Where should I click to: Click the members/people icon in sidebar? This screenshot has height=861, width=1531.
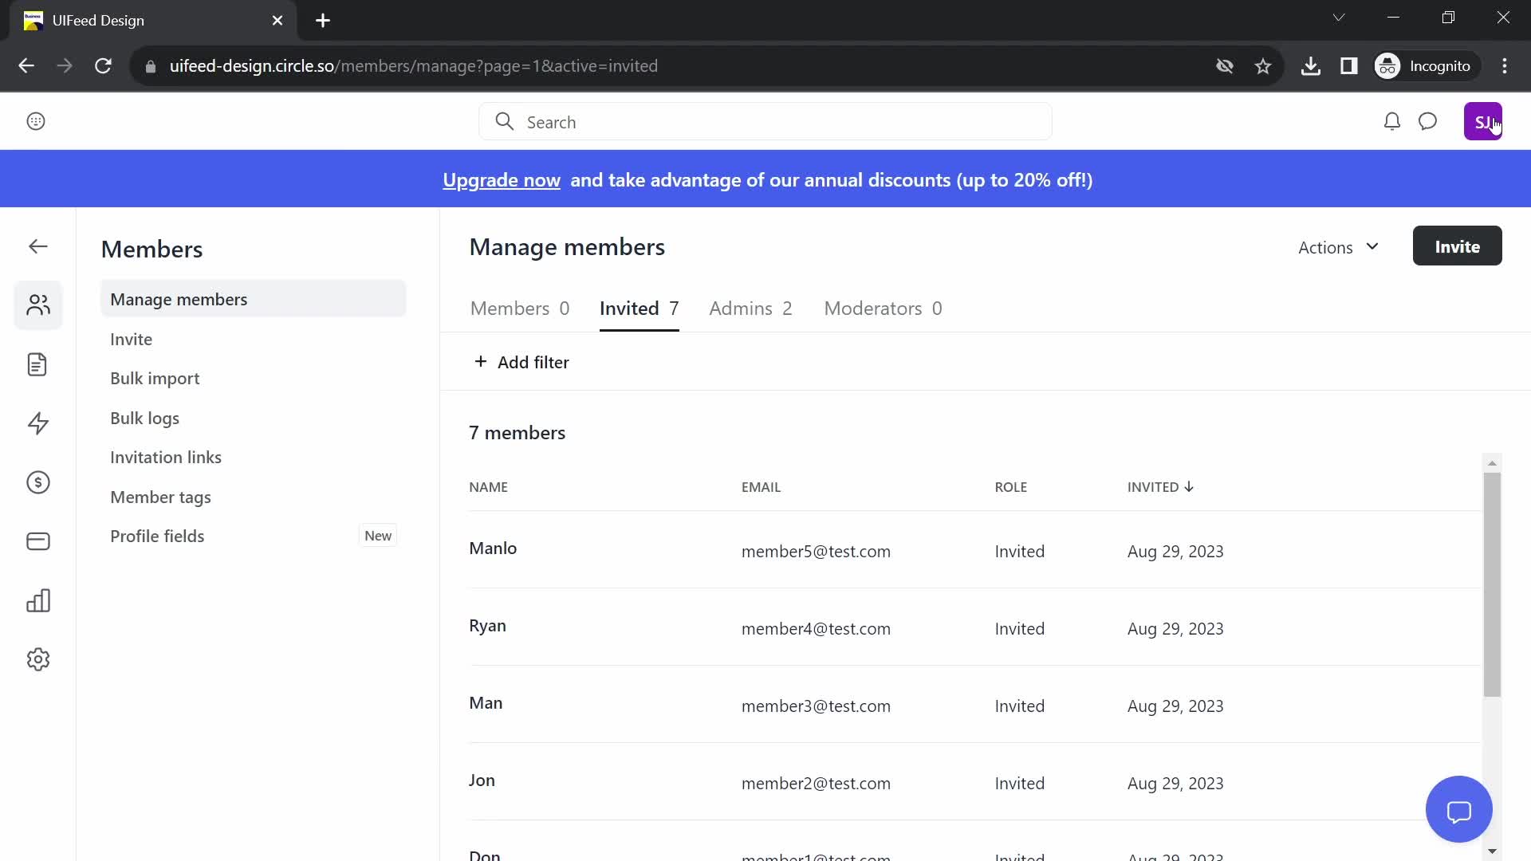tap(37, 305)
